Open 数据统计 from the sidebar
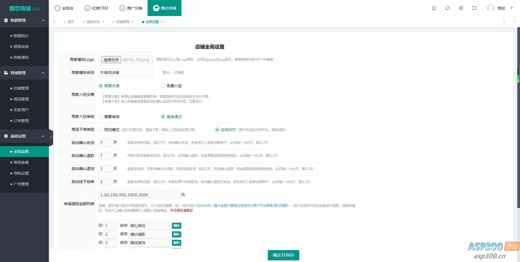The width and height of the screenshot is (520, 262). pyautogui.click(x=21, y=35)
